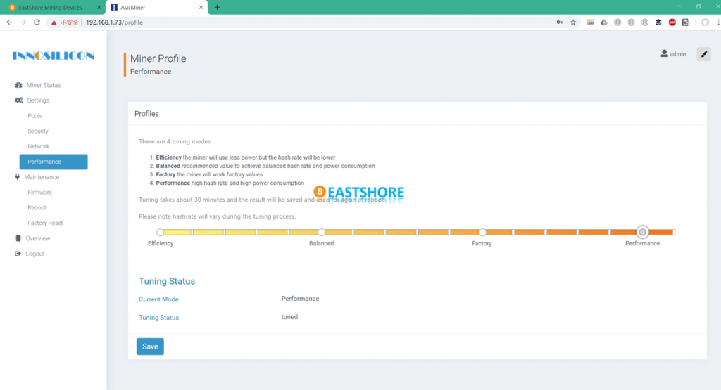This screenshot has width=721, height=390.
Task: Reload the page using browser refresh
Action: tap(37, 22)
